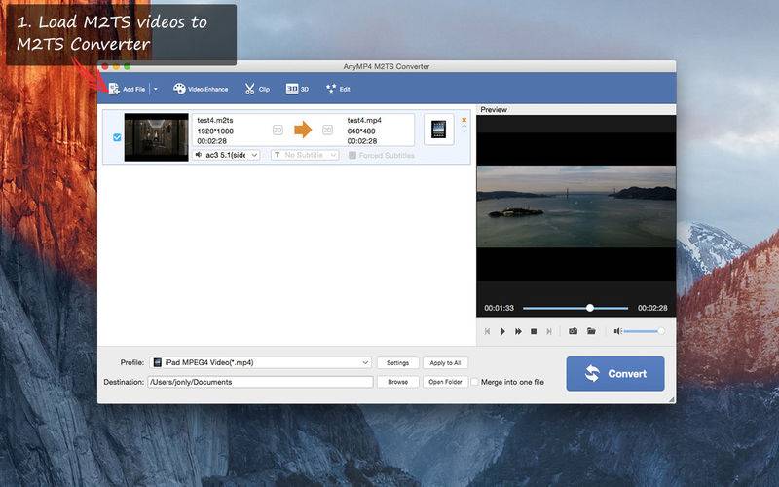Image resolution: width=779 pixels, height=487 pixels.
Task: Select the Clip scissors tool
Action: click(x=257, y=89)
